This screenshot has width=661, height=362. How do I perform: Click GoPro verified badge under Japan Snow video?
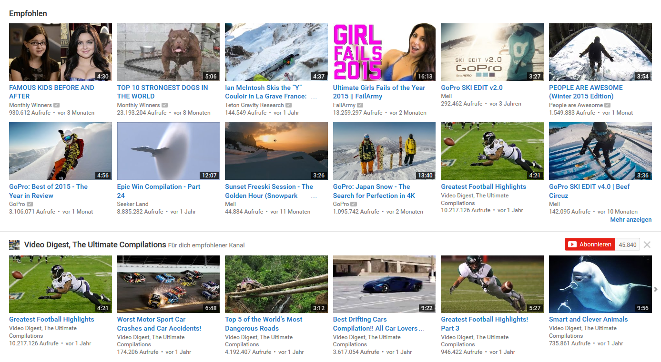(354, 204)
